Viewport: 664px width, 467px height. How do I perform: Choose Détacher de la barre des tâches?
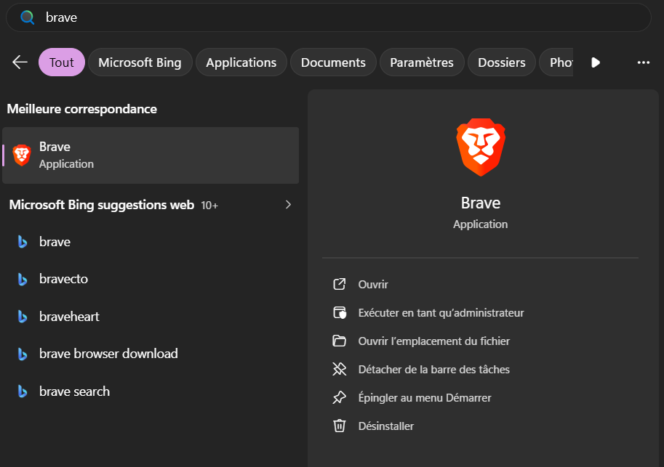point(434,369)
